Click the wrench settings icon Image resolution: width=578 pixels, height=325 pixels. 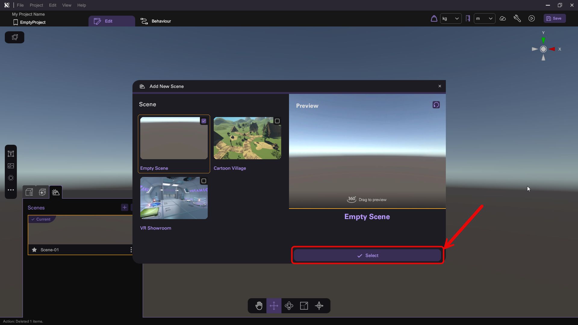tap(517, 19)
